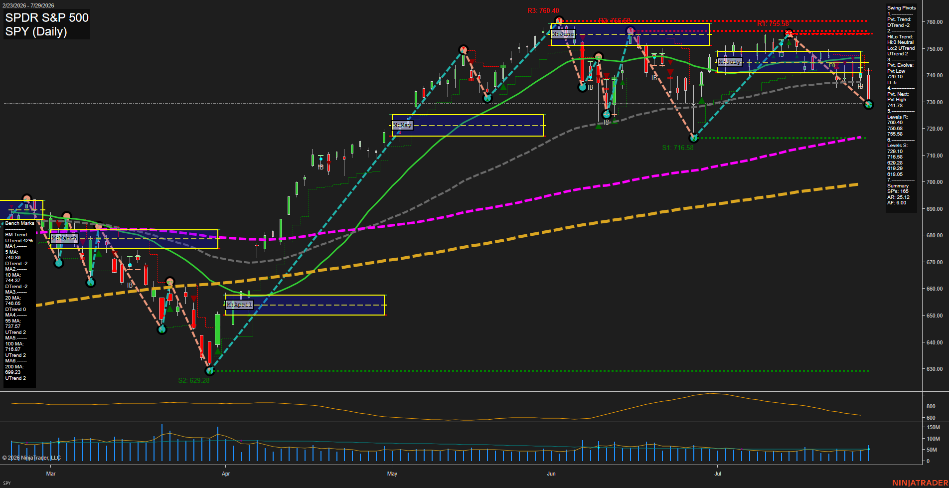Click the 737.57 moving average value
The height and width of the screenshot is (488, 949).
(x=13, y=326)
